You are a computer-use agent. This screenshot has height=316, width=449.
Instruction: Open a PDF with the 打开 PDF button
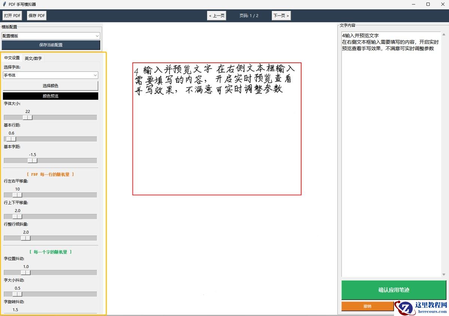pos(12,15)
